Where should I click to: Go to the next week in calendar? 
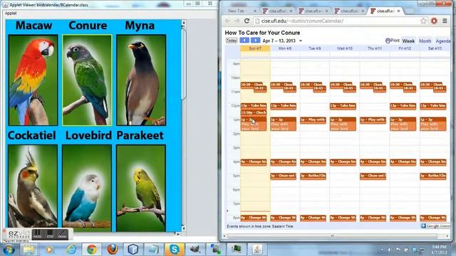(255, 41)
